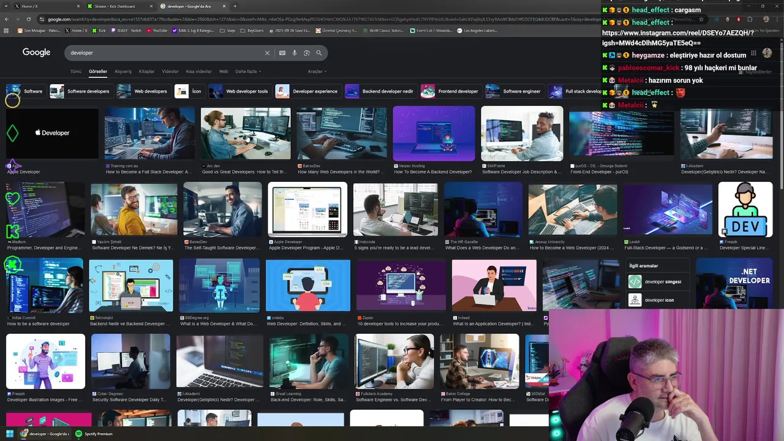Open the browser extensions puzzle icon
This screenshot has height=441, width=784.
click(x=750, y=19)
